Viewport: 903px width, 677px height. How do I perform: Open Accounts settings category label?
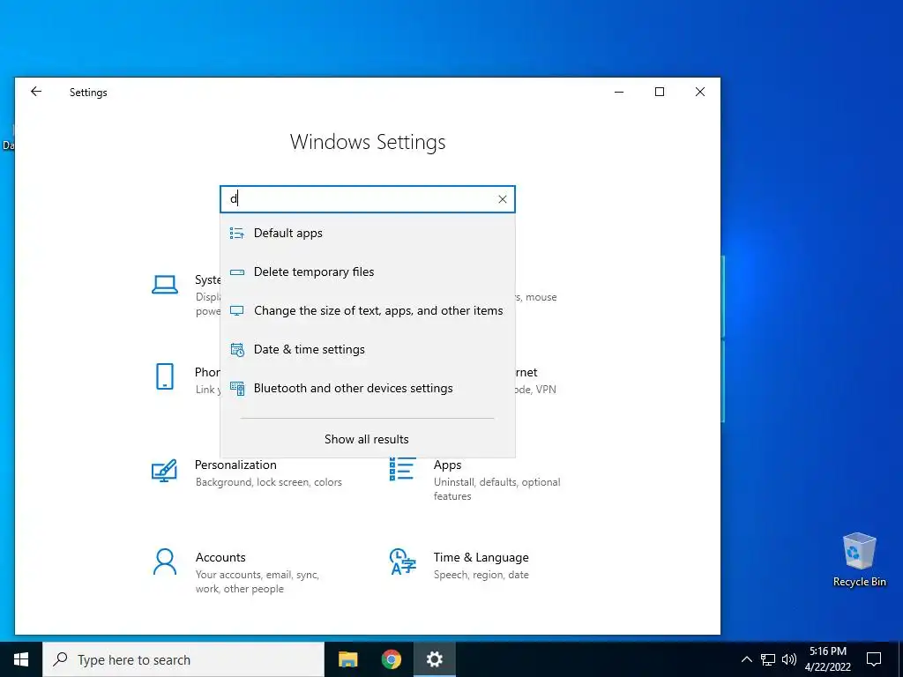point(220,557)
